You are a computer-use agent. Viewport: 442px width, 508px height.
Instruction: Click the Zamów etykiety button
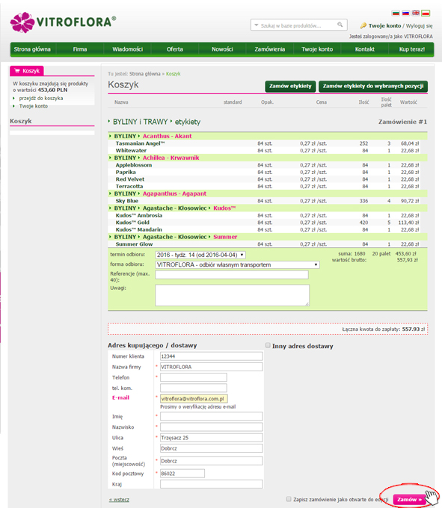pyautogui.click(x=290, y=86)
